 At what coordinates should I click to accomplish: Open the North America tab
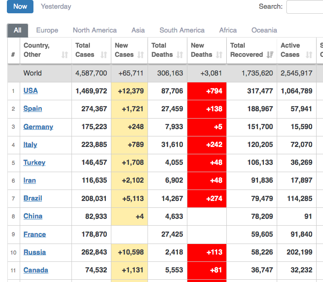tap(95, 30)
